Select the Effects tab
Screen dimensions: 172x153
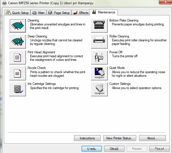click(x=81, y=13)
